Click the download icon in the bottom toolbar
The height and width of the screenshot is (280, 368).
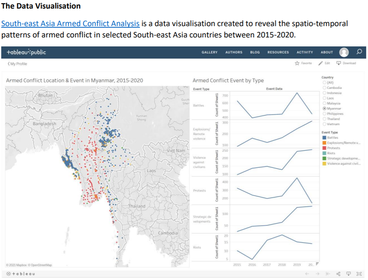(x=349, y=274)
